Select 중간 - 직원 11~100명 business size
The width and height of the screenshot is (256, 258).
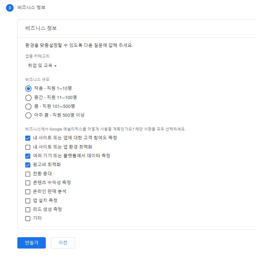point(28,97)
